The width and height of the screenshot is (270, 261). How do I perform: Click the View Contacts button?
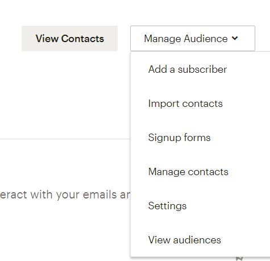[x=69, y=39]
